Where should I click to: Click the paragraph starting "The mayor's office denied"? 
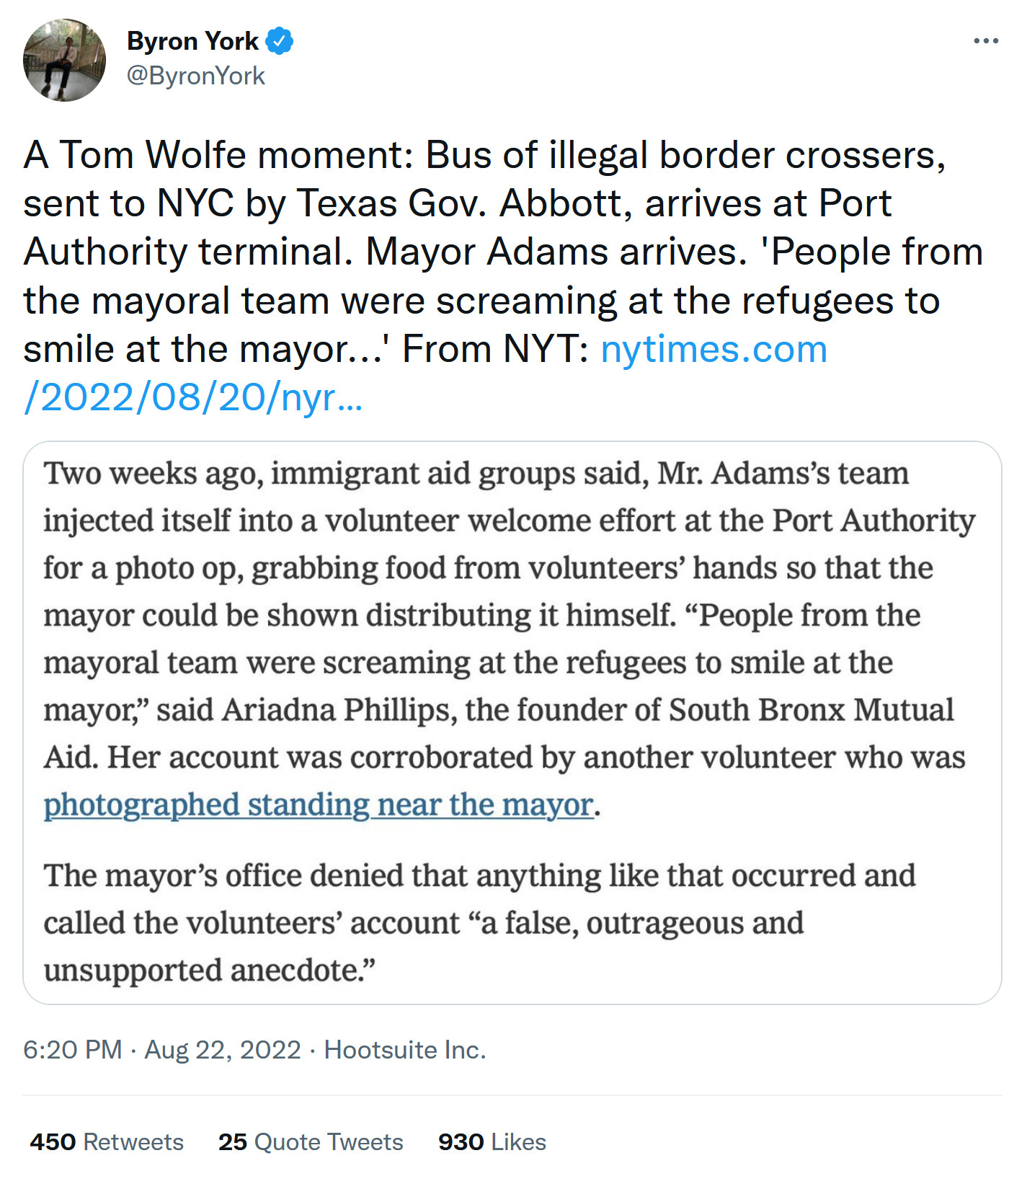click(x=479, y=876)
